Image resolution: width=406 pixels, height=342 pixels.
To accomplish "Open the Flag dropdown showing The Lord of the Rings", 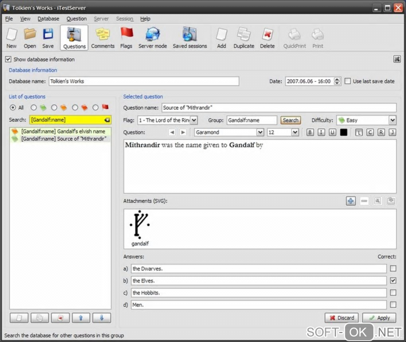I will click(168, 120).
